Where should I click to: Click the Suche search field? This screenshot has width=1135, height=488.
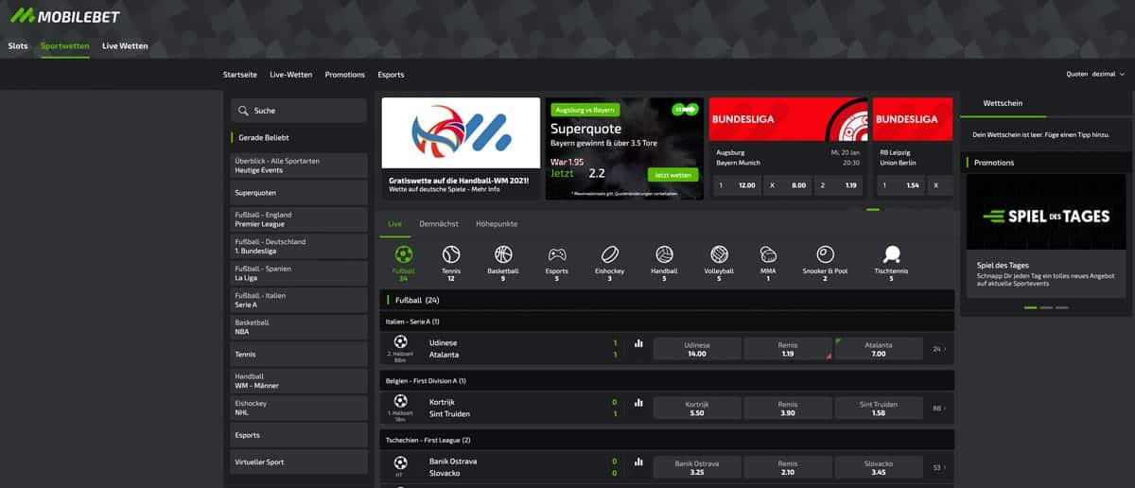(299, 111)
